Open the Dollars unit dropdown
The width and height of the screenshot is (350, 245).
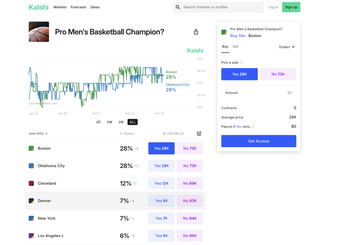(287, 47)
